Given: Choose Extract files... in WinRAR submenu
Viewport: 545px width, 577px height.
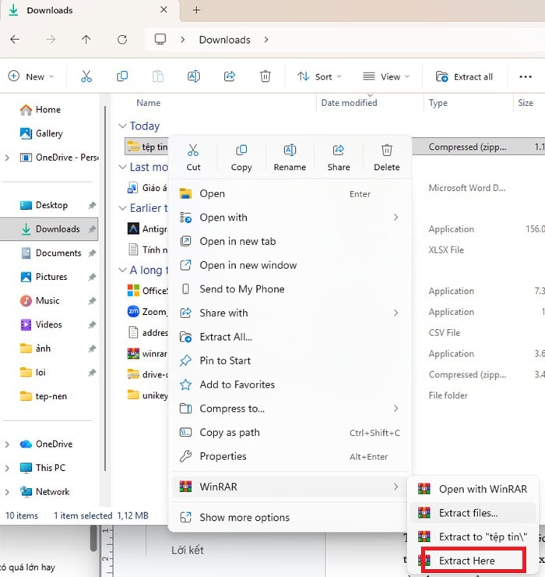Looking at the screenshot, I should (x=468, y=513).
